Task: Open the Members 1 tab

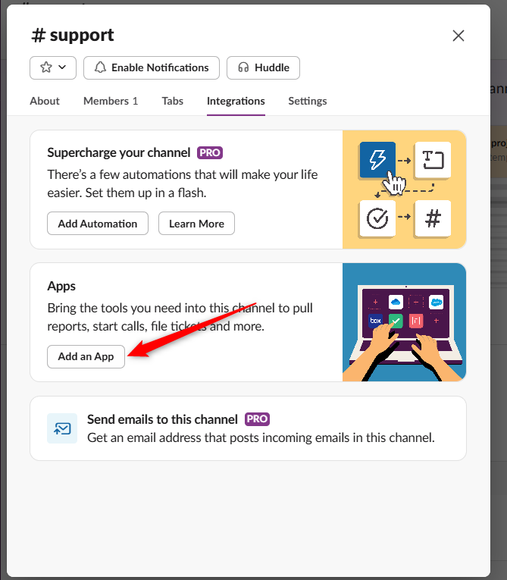Action: pyautogui.click(x=111, y=101)
